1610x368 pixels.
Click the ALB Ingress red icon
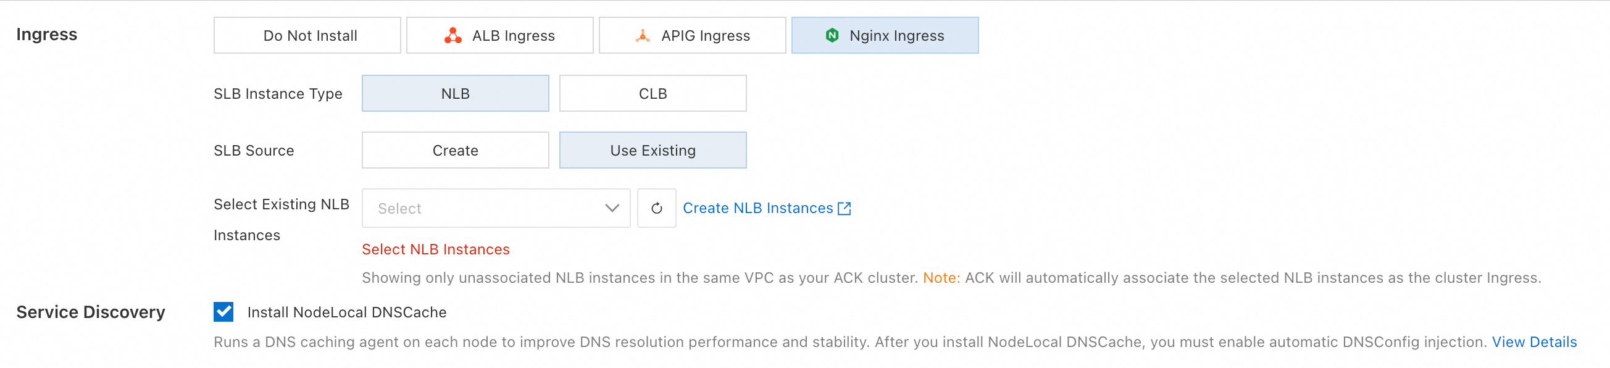pyautogui.click(x=453, y=36)
